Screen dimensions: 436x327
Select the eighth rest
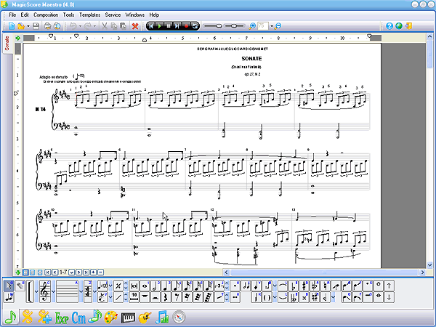177,297
